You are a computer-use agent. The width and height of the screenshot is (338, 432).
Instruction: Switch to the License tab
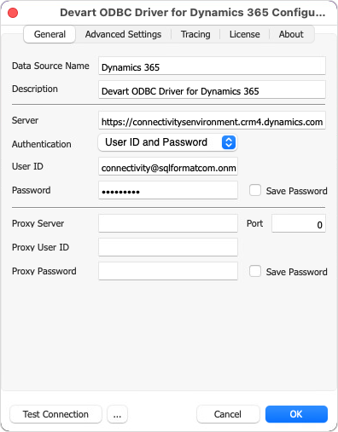[x=244, y=34]
